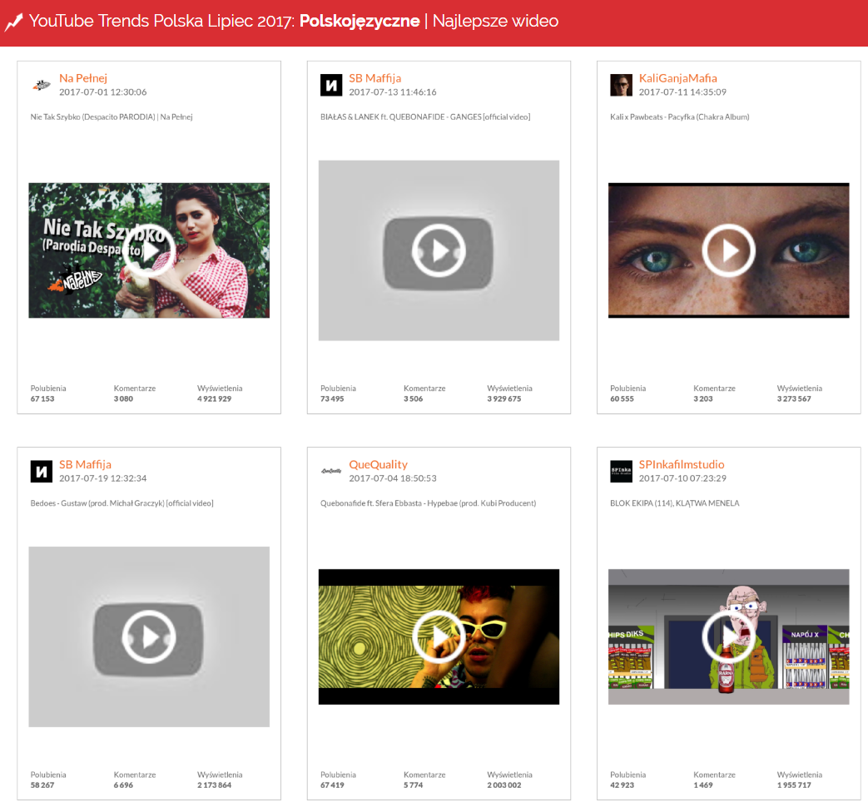Click the QueQuality channel logo icon
868x802 pixels.
coord(331,471)
